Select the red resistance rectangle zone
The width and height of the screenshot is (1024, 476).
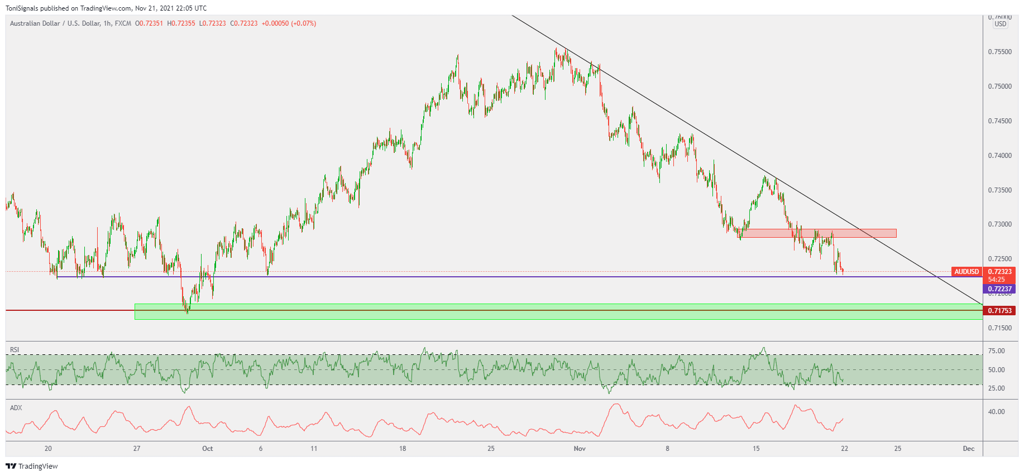pyautogui.click(x=819, y=233)
